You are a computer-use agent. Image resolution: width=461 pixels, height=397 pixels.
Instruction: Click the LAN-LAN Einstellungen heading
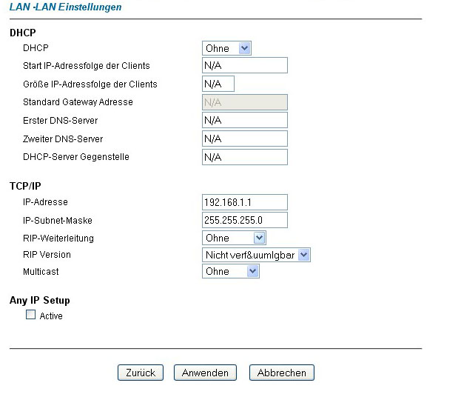click(65, 7)
